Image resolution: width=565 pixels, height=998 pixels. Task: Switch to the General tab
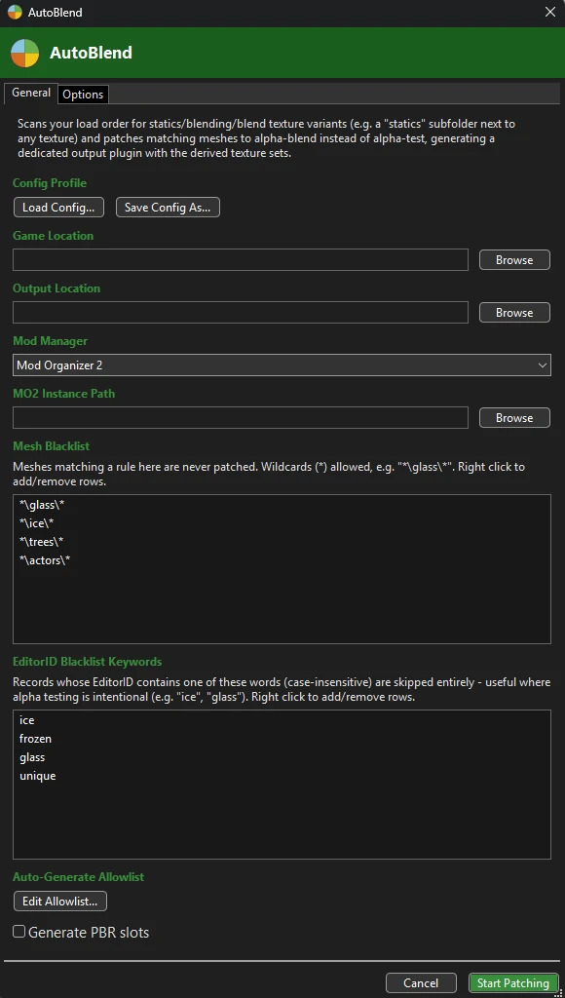(x=30, y=93)
